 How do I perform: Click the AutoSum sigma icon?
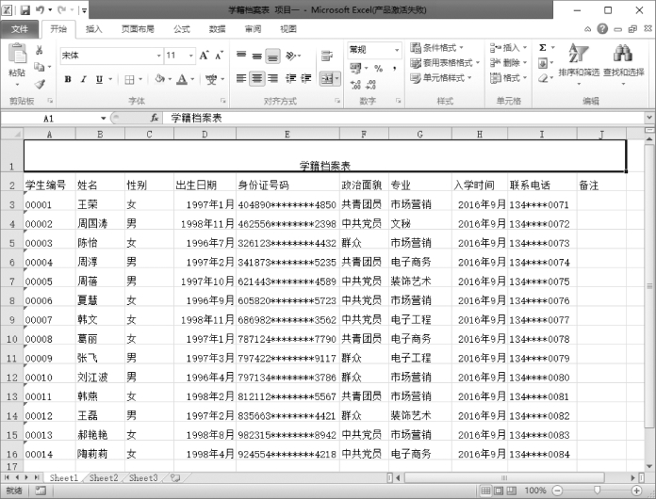pos(543,47)
